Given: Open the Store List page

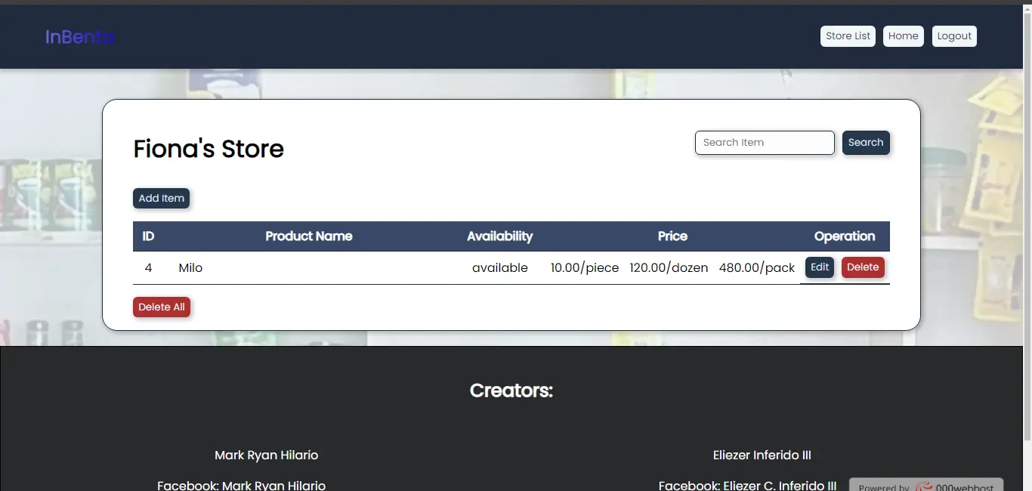Looking at the screenshot, I should point(848,36).
